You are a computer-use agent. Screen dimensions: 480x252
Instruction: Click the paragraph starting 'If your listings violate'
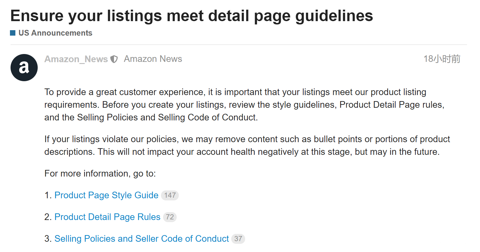pyautogui.click(x=247, y=145)
